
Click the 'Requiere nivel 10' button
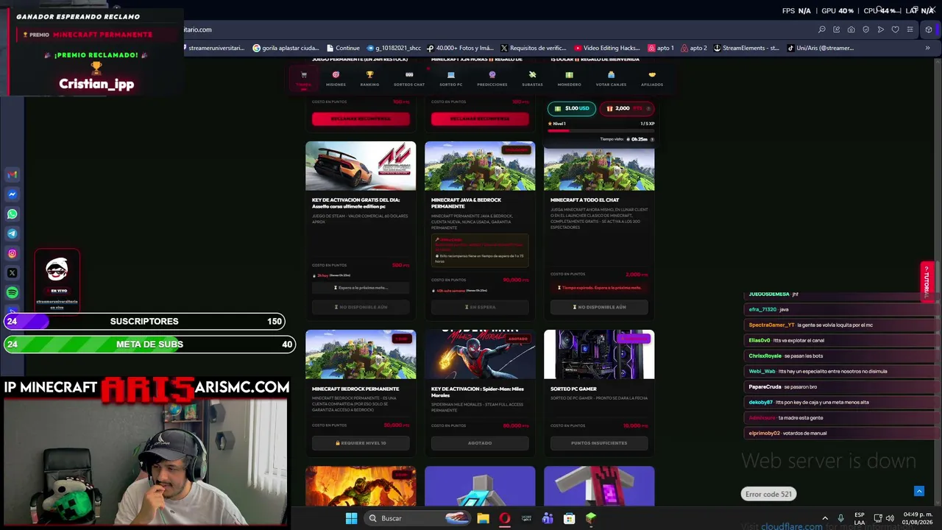361,443
